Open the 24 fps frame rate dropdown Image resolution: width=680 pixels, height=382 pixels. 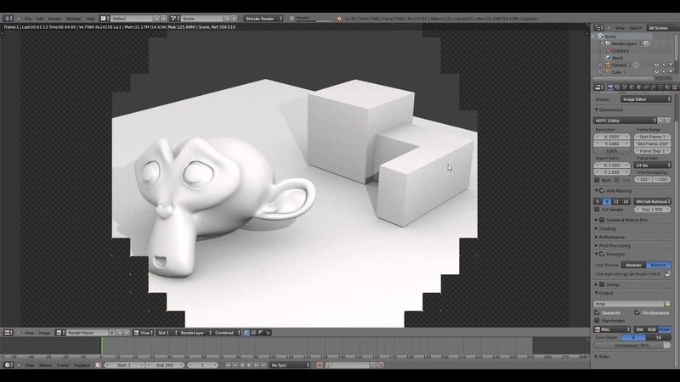click(x=653, y=165)
